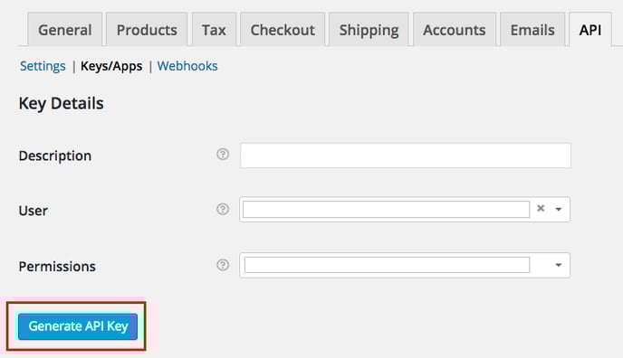Click the Description help question-mark icon
The width and height of the screenshot is (623, 358).
223,155
